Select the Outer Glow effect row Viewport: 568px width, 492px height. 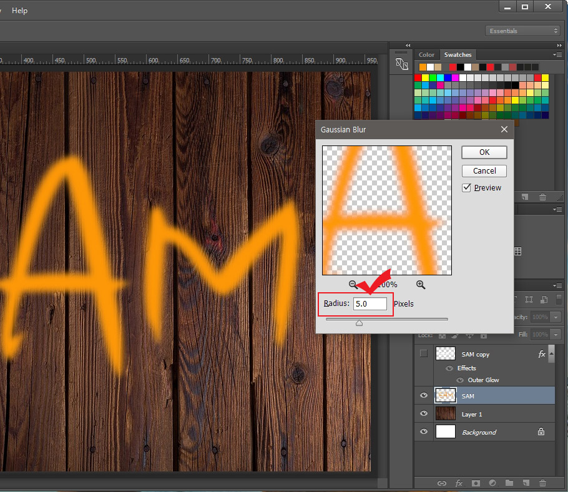pos(484,380)
